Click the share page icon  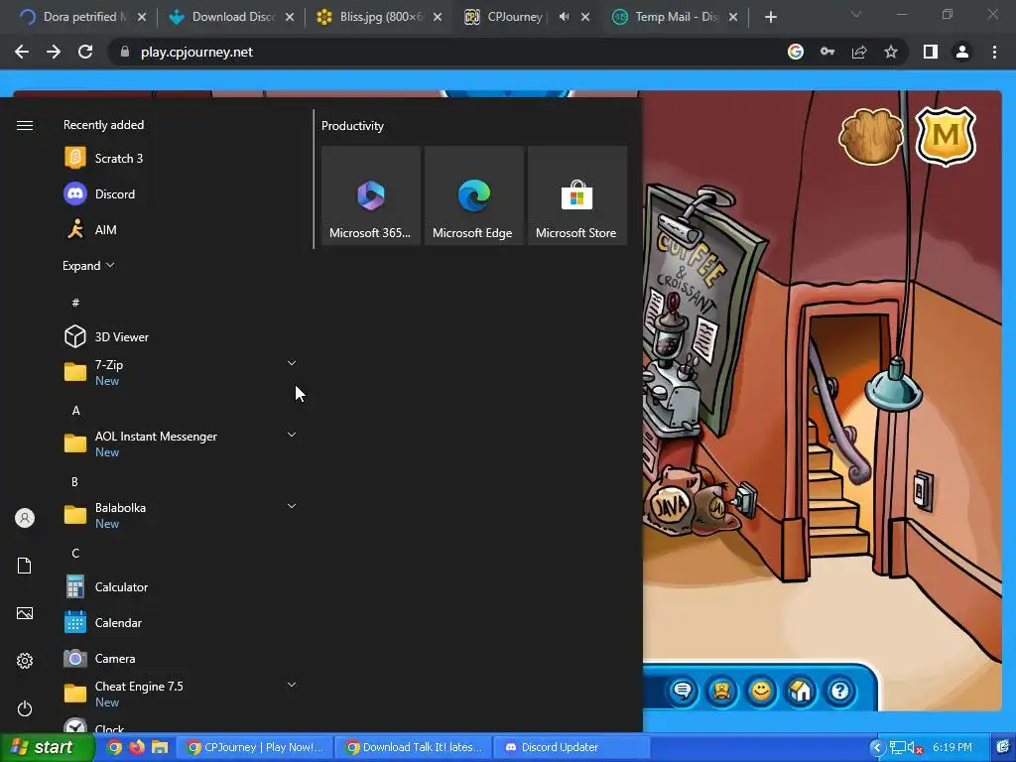coord(859,52)
